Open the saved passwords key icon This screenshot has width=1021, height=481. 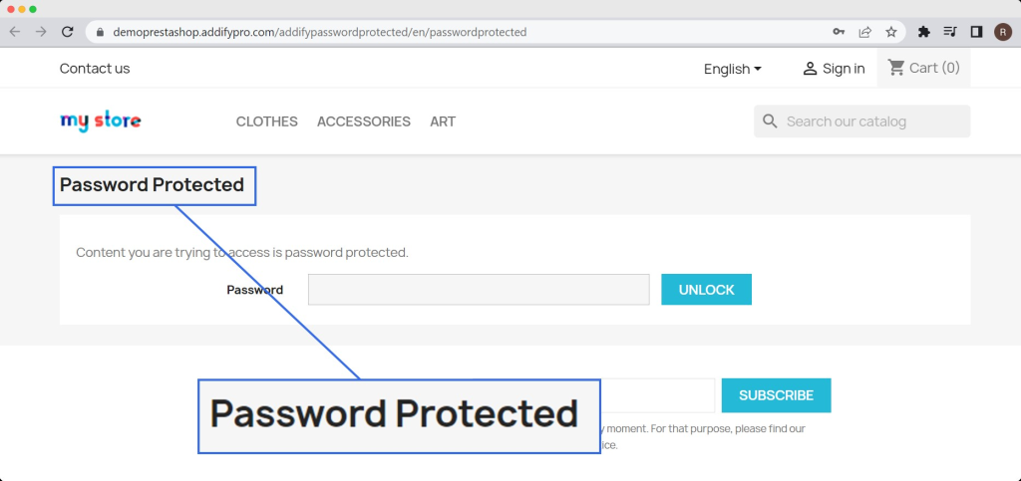(x=839, y=32)
